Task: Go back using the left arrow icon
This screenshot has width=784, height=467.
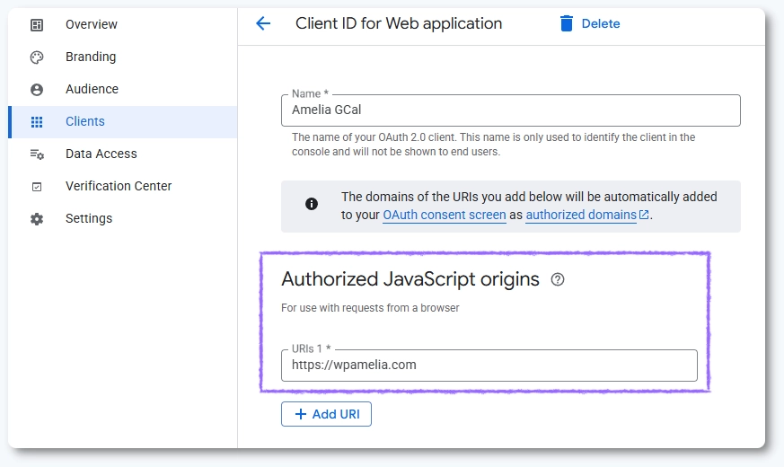Action: coord(263,24)
